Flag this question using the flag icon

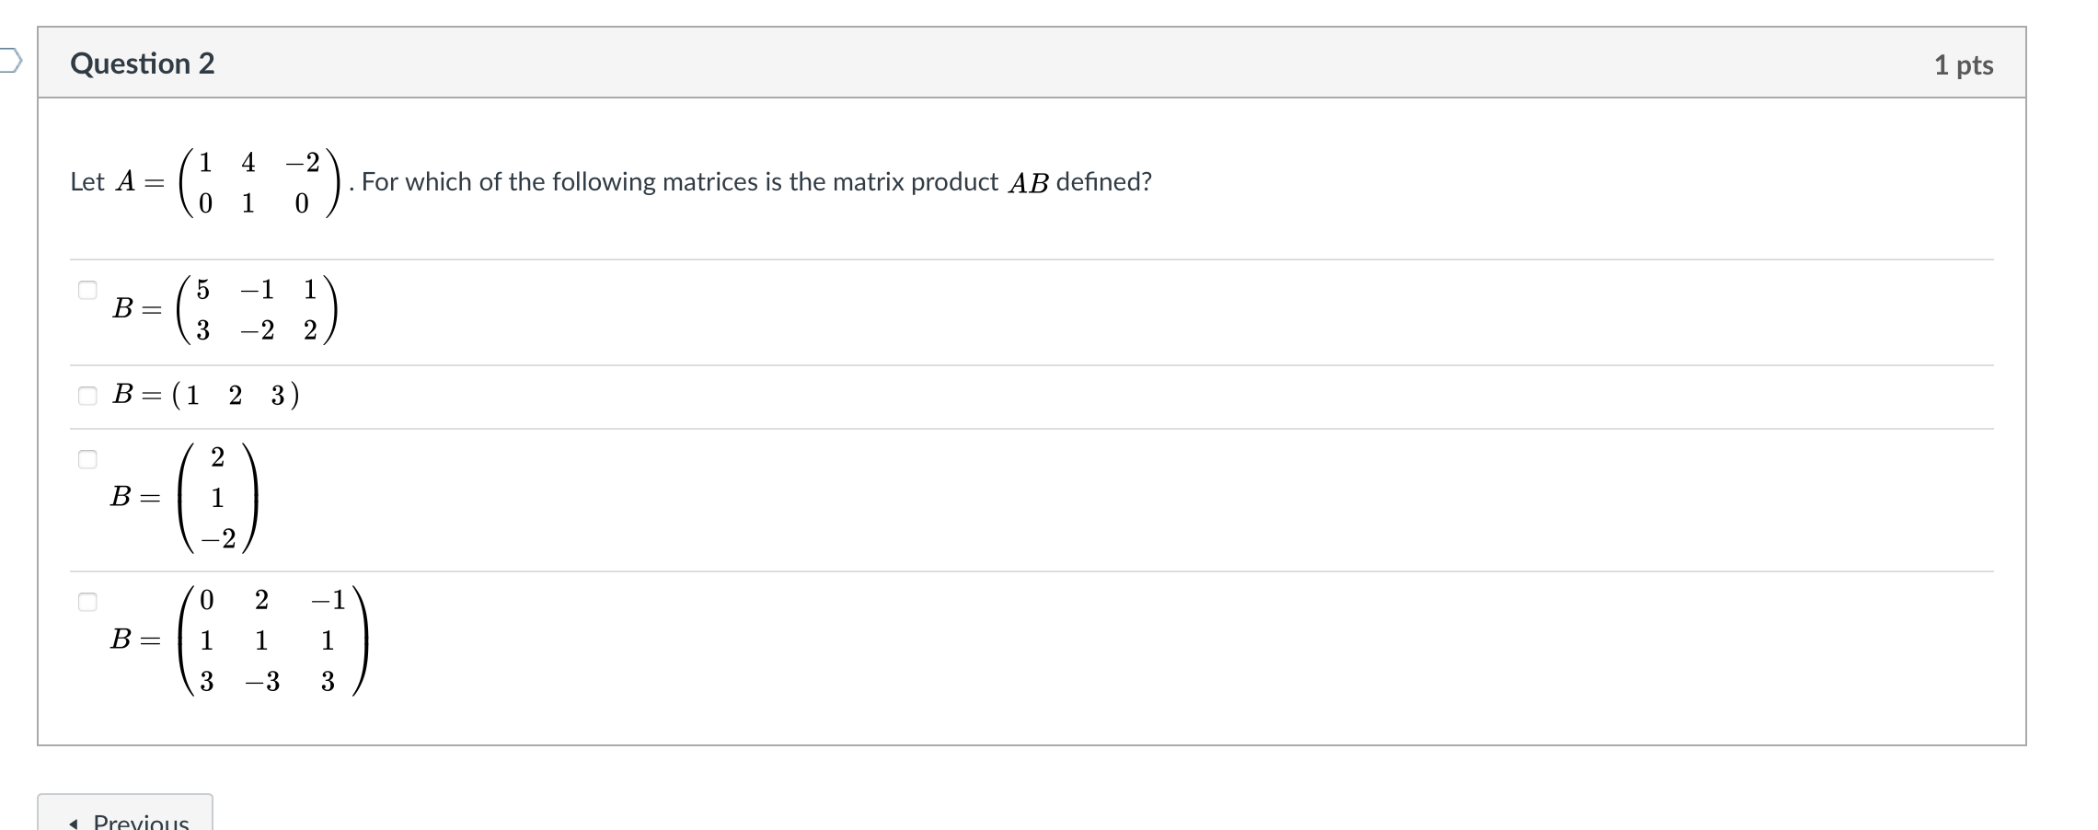tap(9, 61)
